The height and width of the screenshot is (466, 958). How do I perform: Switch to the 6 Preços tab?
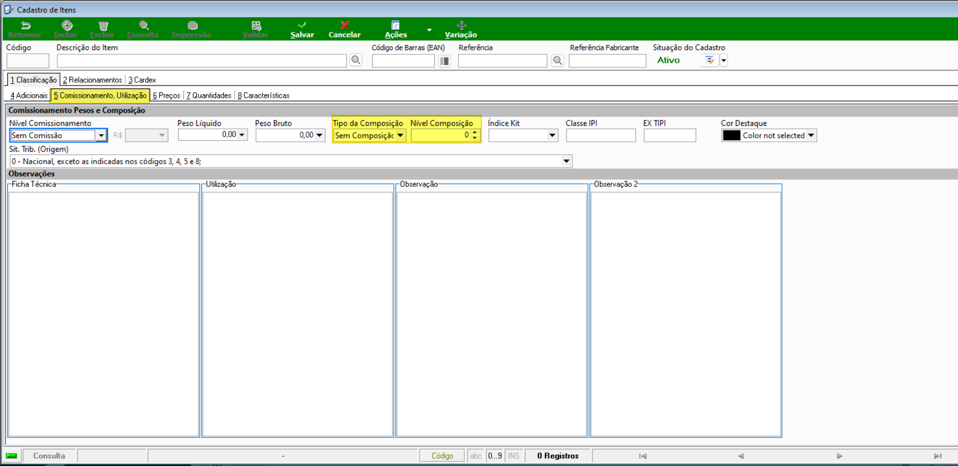pyautogui.click(x=167, y=95)
